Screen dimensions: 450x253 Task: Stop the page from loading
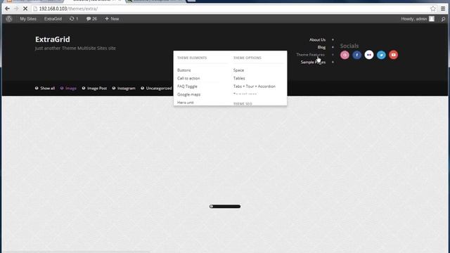click(25, 9)
